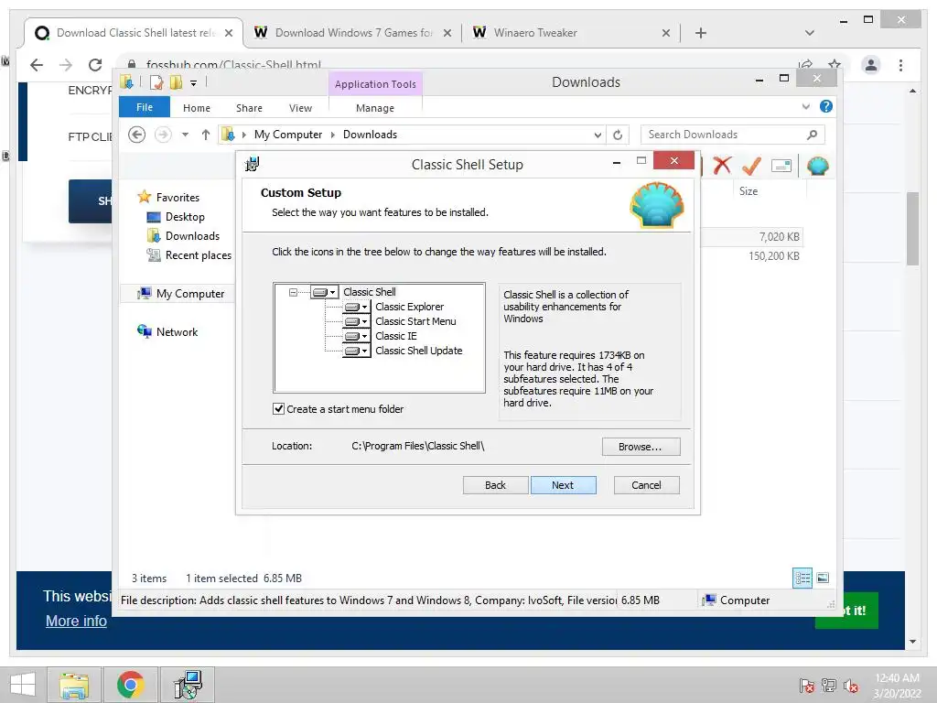Open the Home ribbon tab
The width and height of the screenshot is (937, 703).
[197, 108]
